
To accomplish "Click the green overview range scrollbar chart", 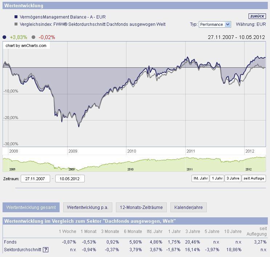I will pos(134,163).
